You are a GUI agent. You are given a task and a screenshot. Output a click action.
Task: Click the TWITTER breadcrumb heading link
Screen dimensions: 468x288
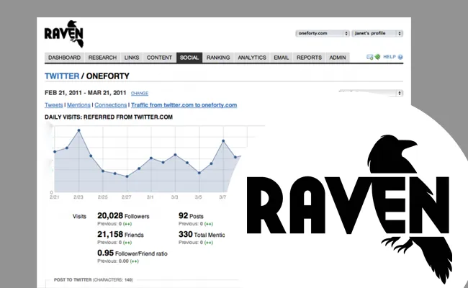tap(62, 76)
